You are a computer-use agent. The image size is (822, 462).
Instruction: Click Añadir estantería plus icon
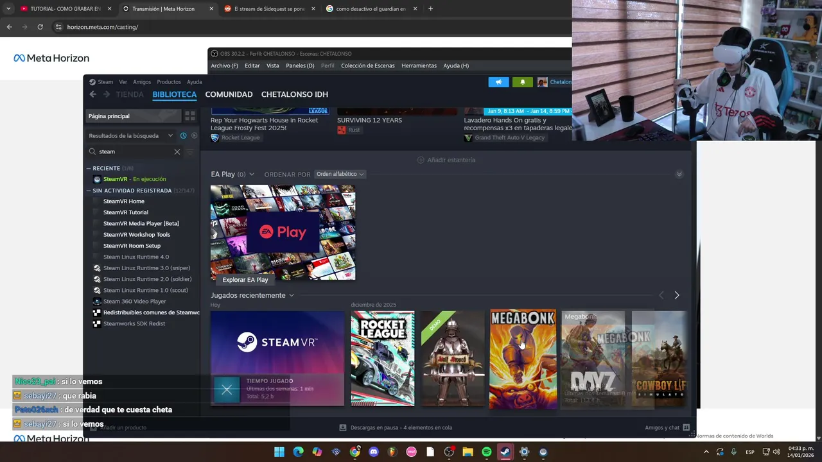(421, 160)
